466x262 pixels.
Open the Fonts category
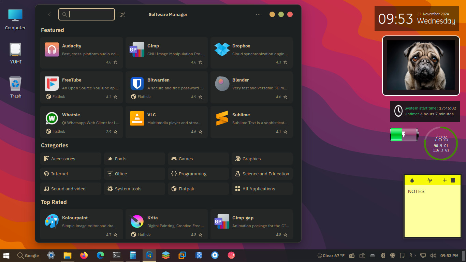pos(134,159)
